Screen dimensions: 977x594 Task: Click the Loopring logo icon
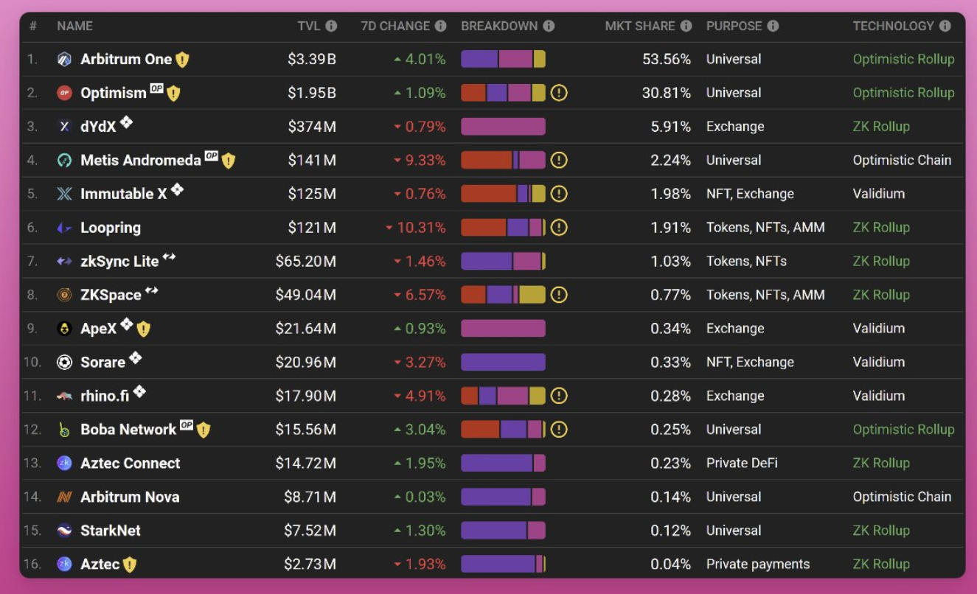click(64, 228)
